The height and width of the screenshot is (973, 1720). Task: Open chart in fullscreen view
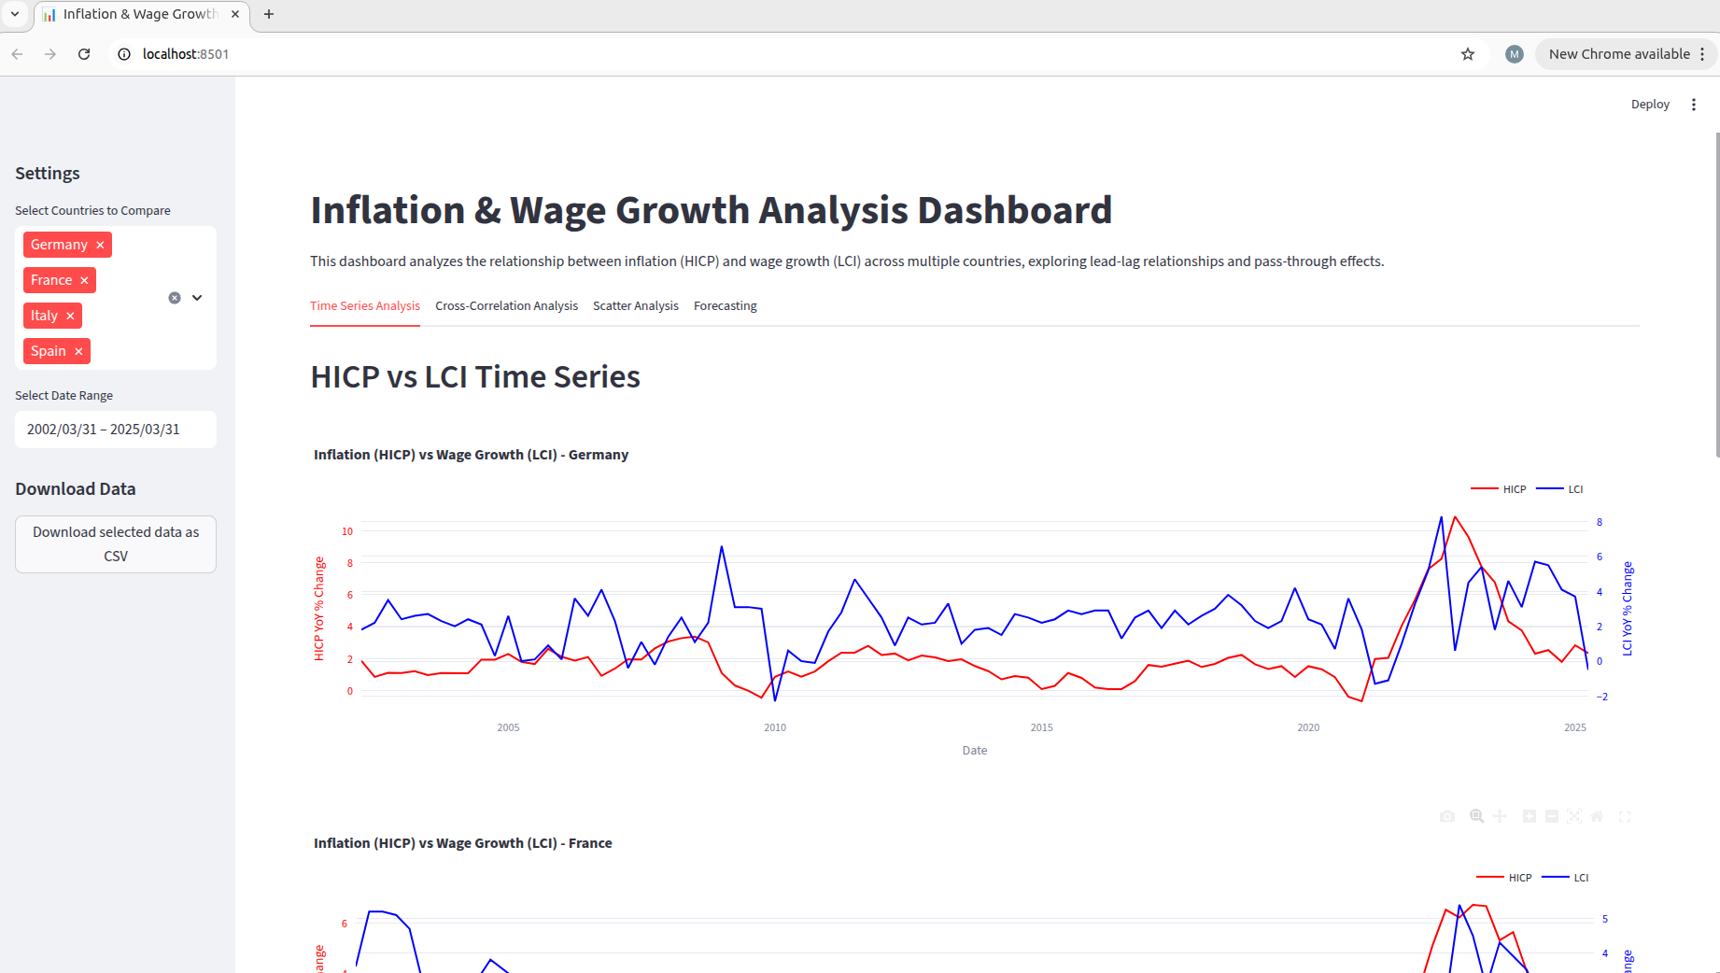click(1625, 816)
